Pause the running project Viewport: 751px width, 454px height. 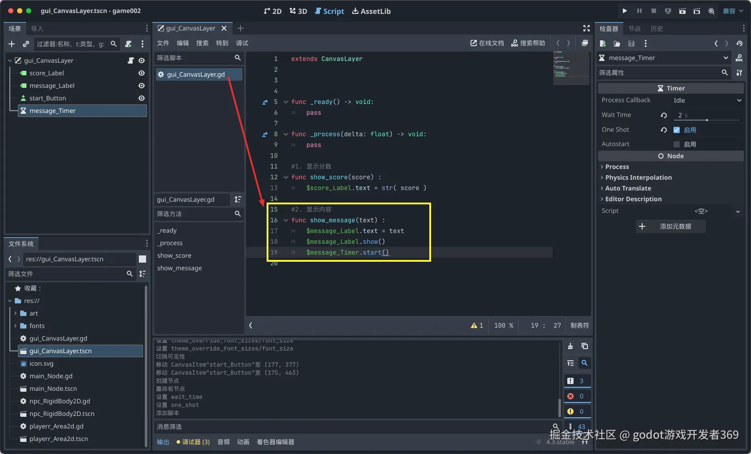[x=639, y=11]
